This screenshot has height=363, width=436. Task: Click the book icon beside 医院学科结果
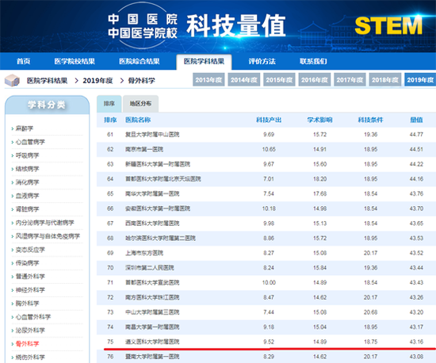12,81
